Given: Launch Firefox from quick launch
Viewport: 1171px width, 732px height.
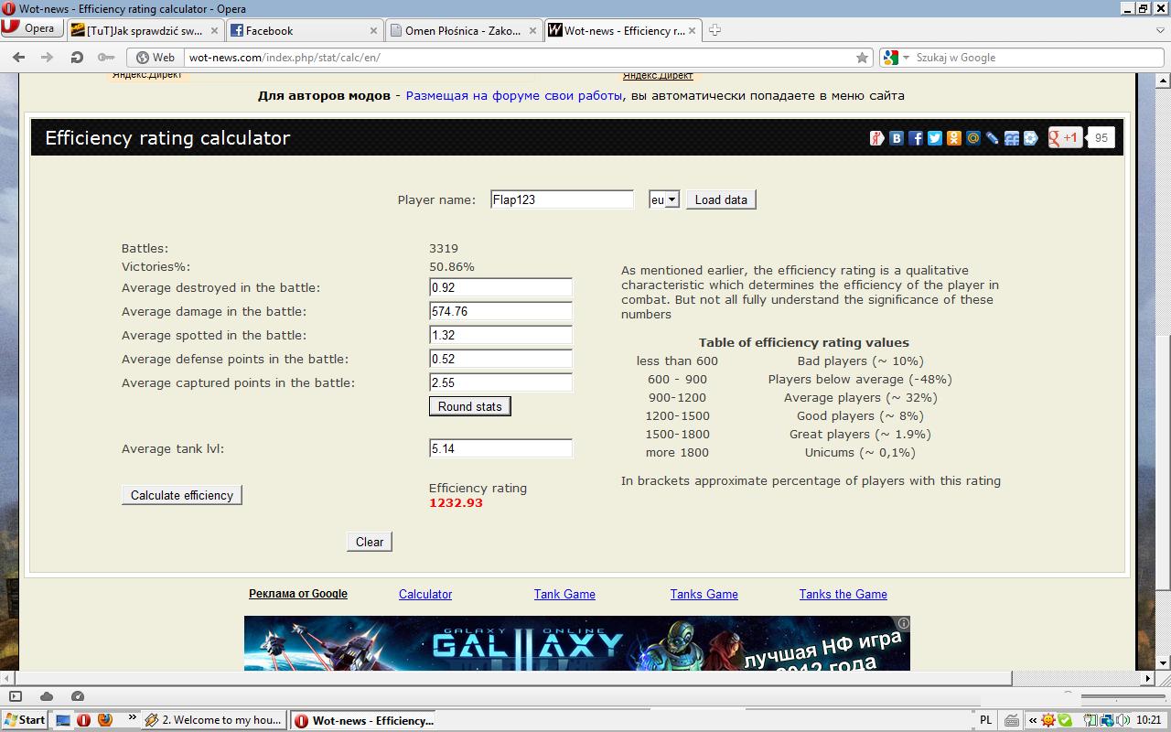Looking at the screenshot, I should pos(105,720).
